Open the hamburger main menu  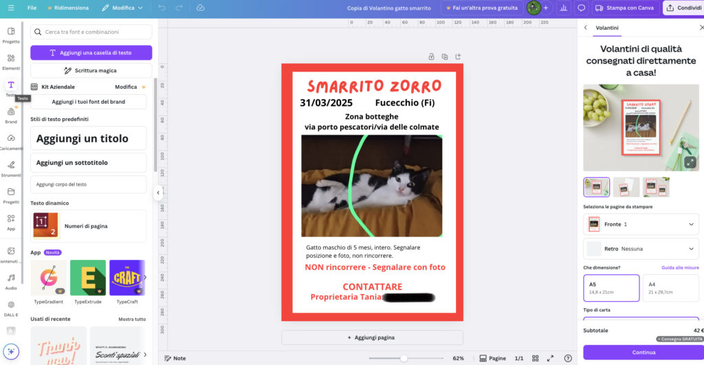[x=11, y=8]
